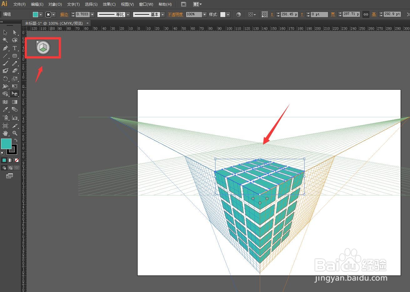Activate the Column Graph tool

(x=15, y=118)
